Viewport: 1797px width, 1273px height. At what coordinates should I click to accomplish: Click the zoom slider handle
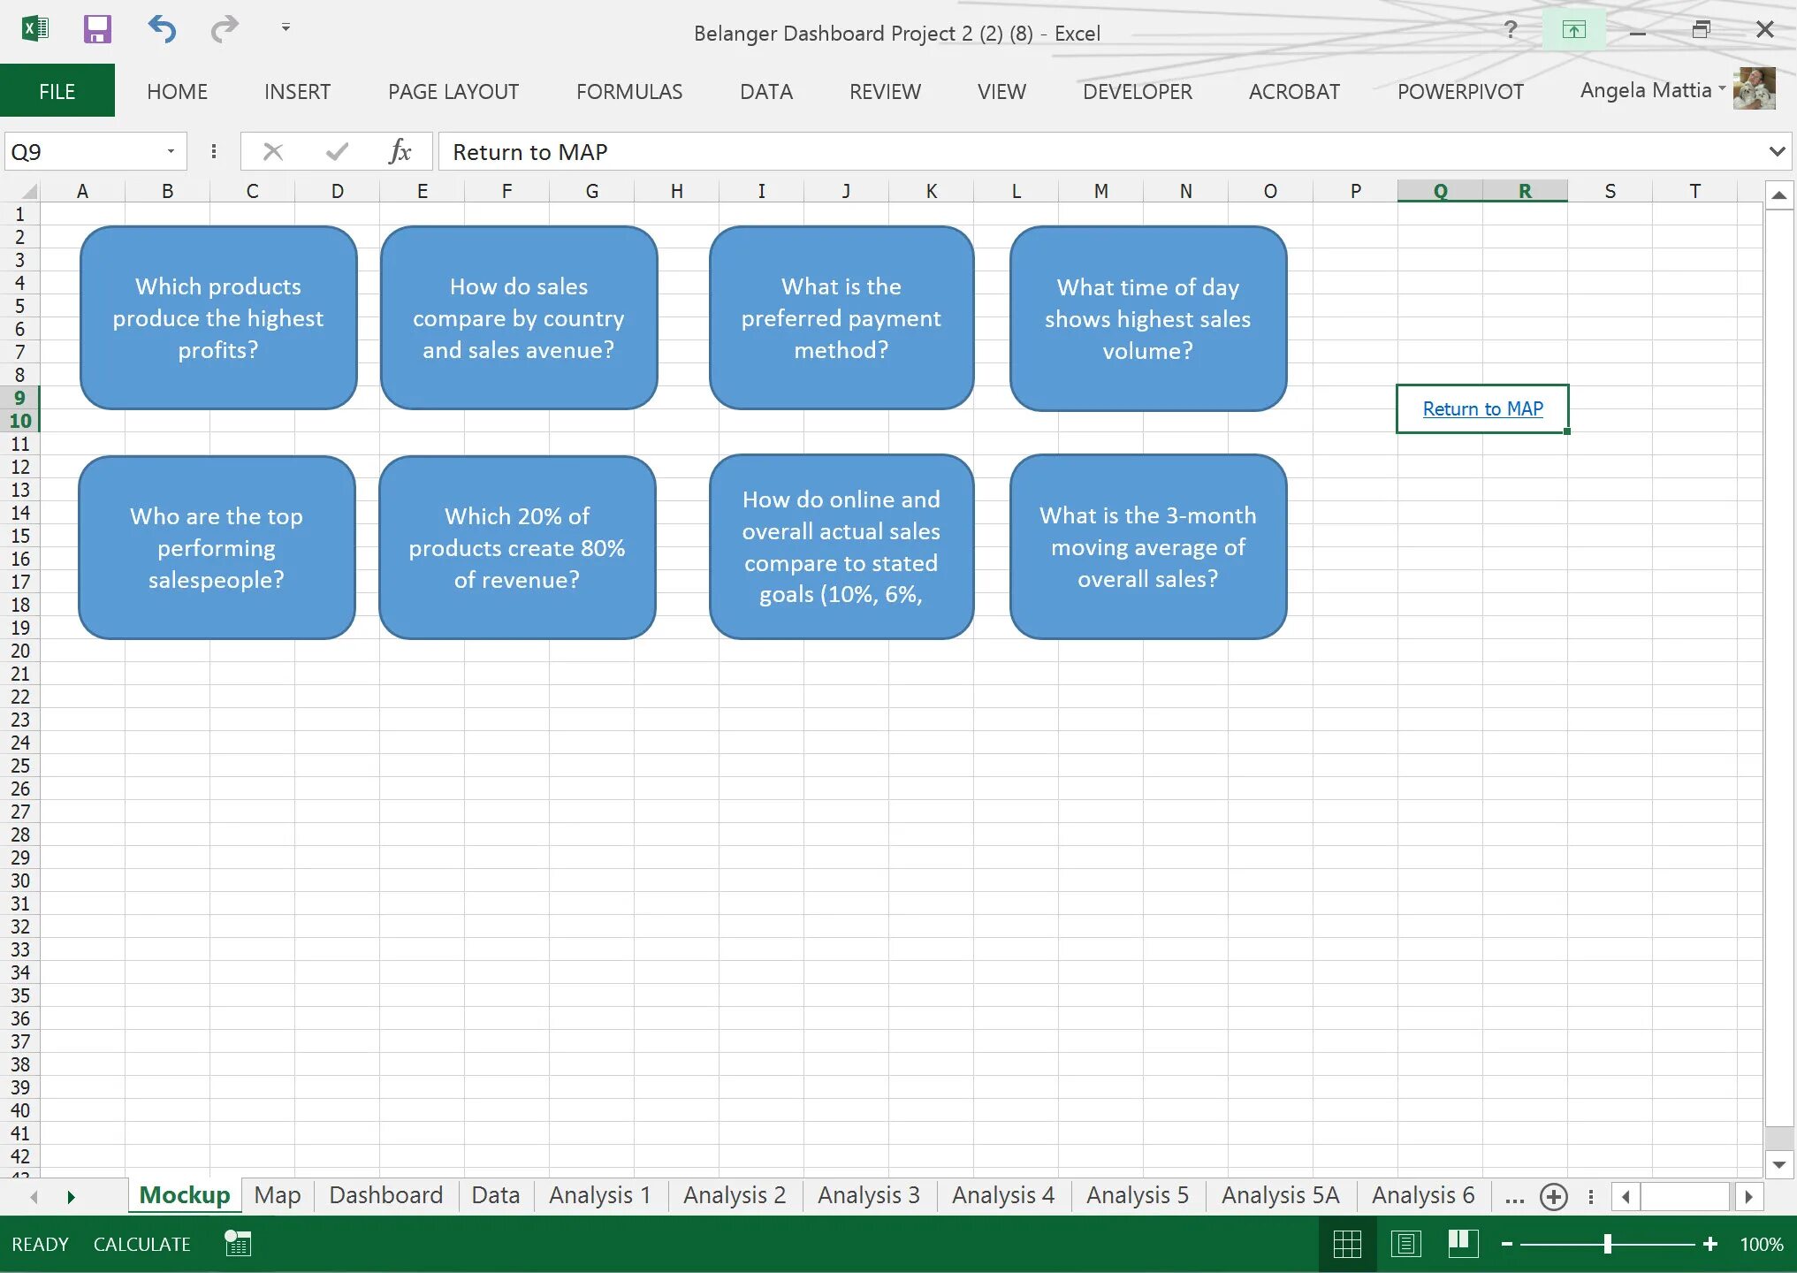[1608, 1244]
